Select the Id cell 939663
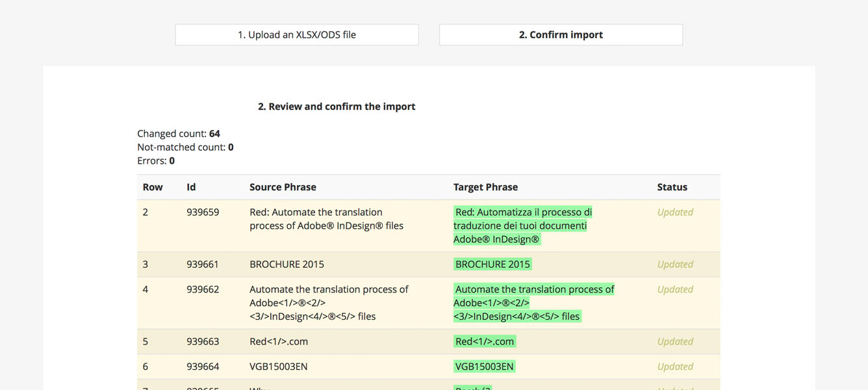 click(203, 342)
